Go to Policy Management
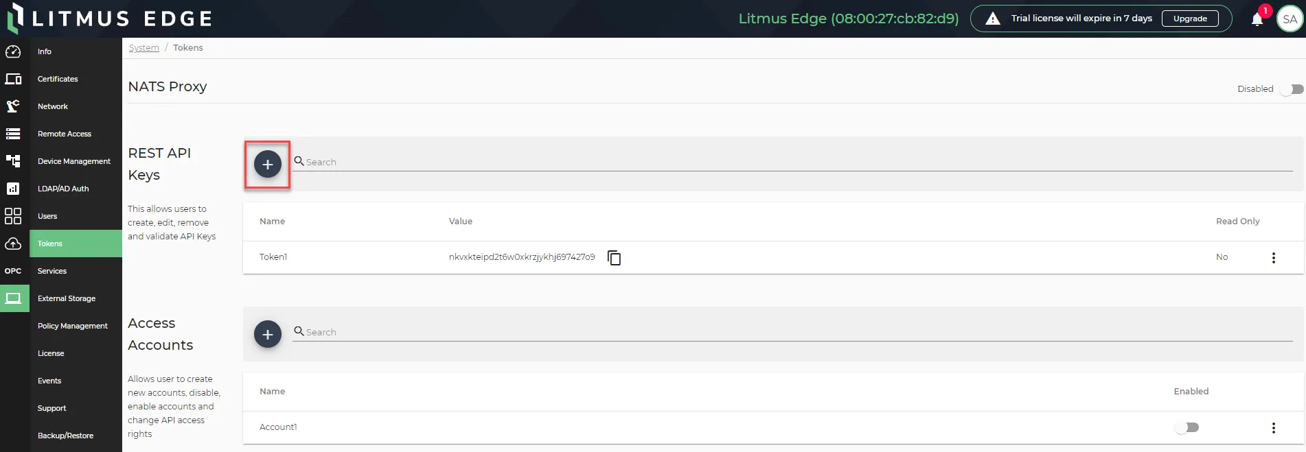Image resolution: width=1306 pixels, height=452 pixels. tap(76, 326)
